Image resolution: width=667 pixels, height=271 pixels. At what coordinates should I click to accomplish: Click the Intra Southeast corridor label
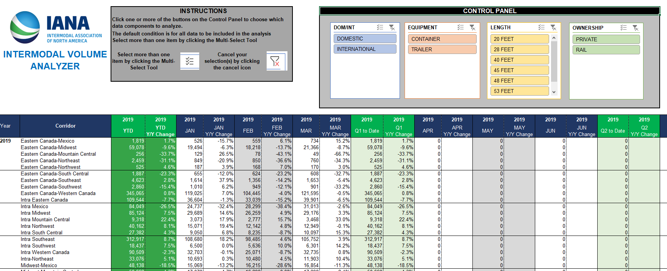pyautogui.click(x=38, y=239)
